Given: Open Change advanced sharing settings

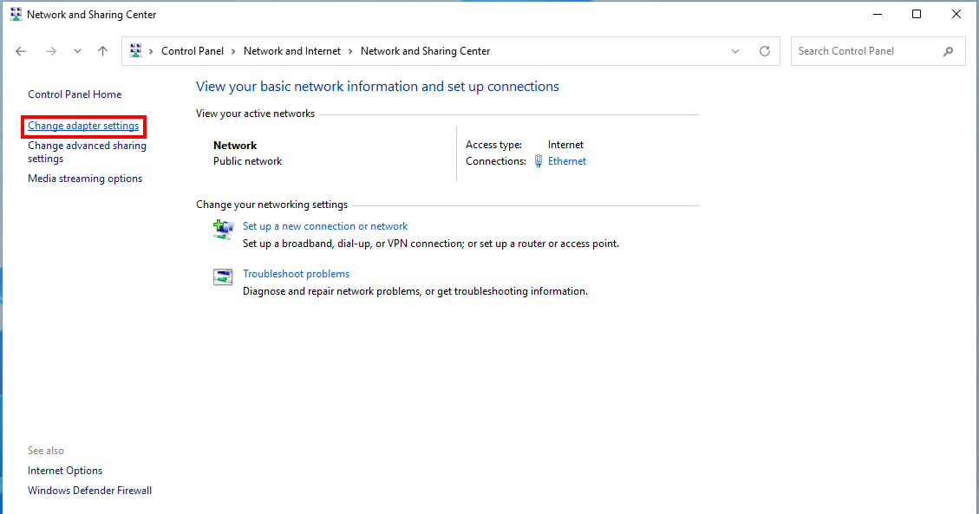Looking at the screenshot, I should click(x=87, y=146).
